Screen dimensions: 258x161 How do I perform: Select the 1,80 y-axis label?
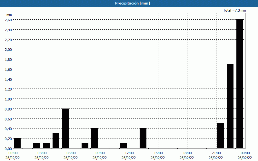[x=8, y=60]
